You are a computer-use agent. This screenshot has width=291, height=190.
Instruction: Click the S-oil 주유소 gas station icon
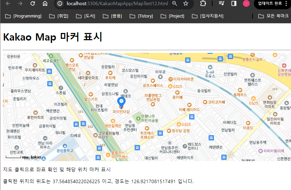point(210,67)
